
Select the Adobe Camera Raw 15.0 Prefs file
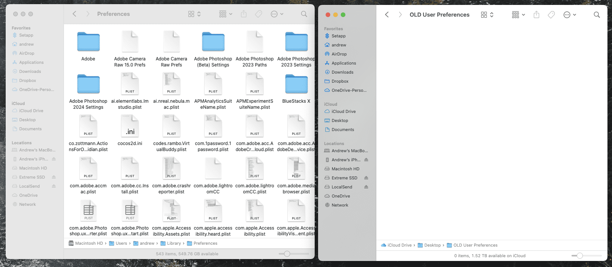(130, 42)
